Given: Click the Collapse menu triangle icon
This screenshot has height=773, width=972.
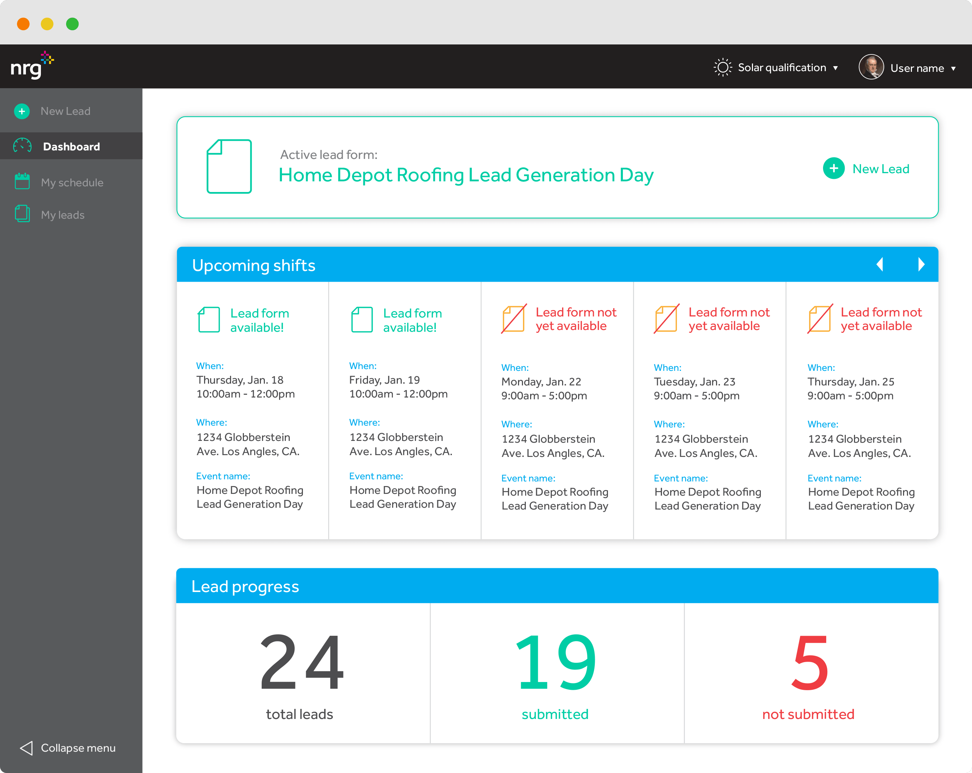Looking at the screenshot, I should coord(27,748).
